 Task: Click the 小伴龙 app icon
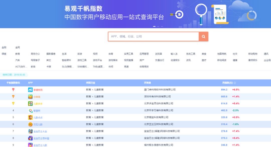[x=30, y=97]
